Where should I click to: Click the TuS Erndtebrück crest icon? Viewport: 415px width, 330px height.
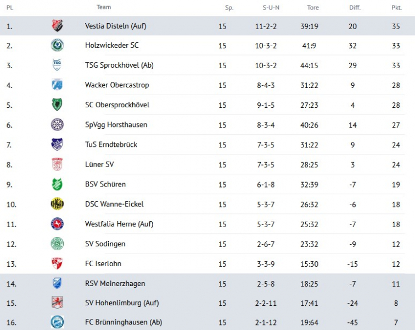[57, 145]
